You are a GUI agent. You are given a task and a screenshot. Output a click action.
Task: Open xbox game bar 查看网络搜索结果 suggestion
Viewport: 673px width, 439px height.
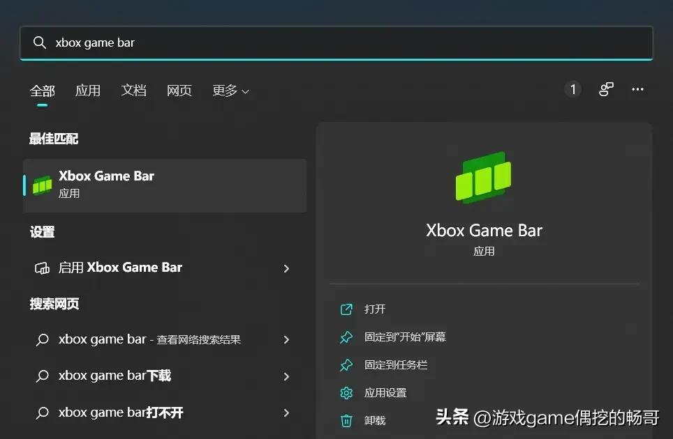point(165,339)
